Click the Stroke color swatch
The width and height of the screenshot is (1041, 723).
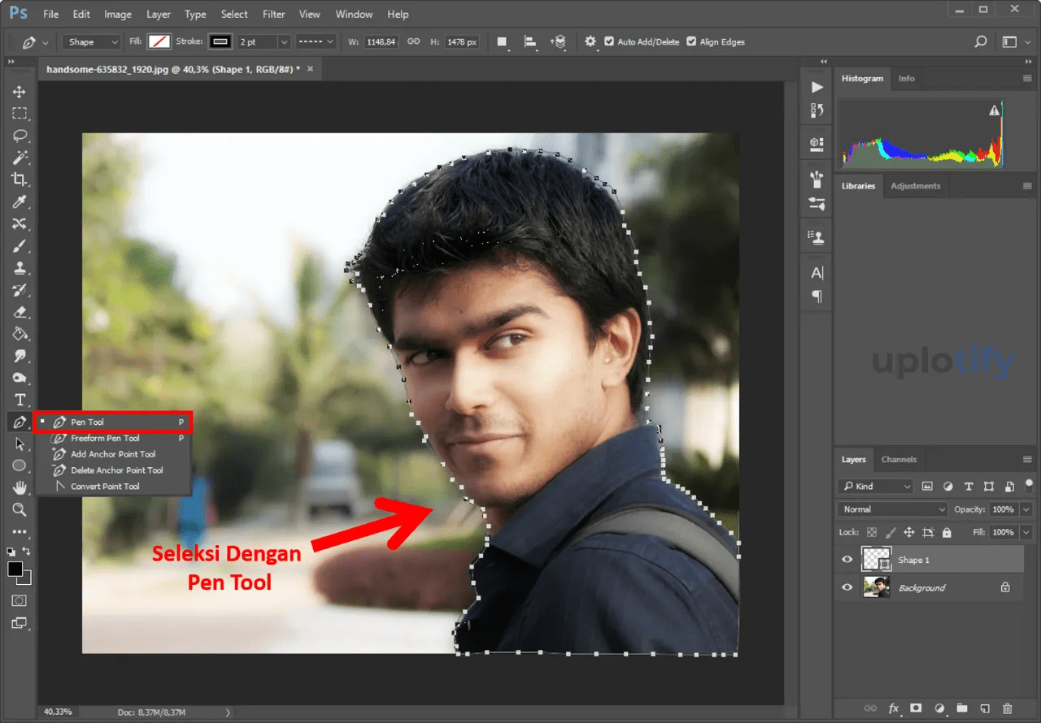[x=220, y=41]
